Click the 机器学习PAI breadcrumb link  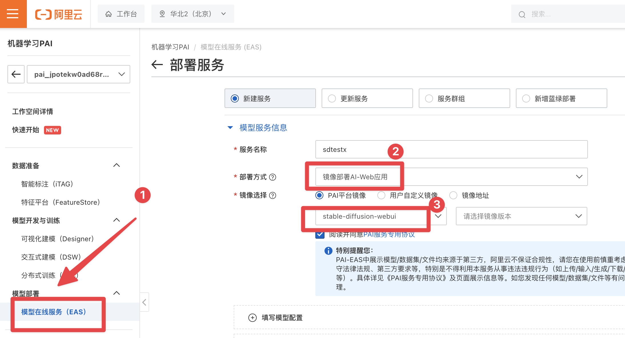coord(170,47)
